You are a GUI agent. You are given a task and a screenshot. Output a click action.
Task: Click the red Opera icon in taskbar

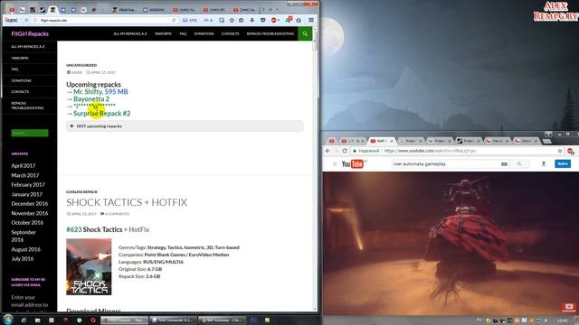coord(93,320)
